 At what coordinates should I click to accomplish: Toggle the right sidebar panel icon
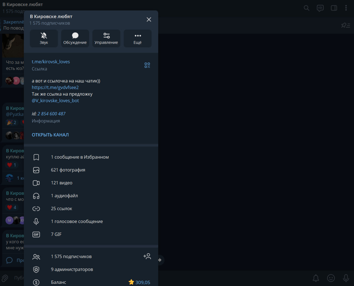334,8
